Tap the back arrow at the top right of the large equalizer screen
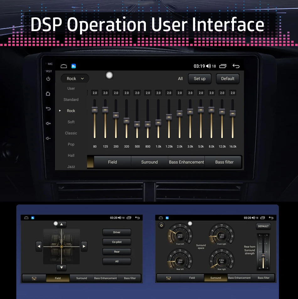This screenshot has height=299, width=298. 236,66
